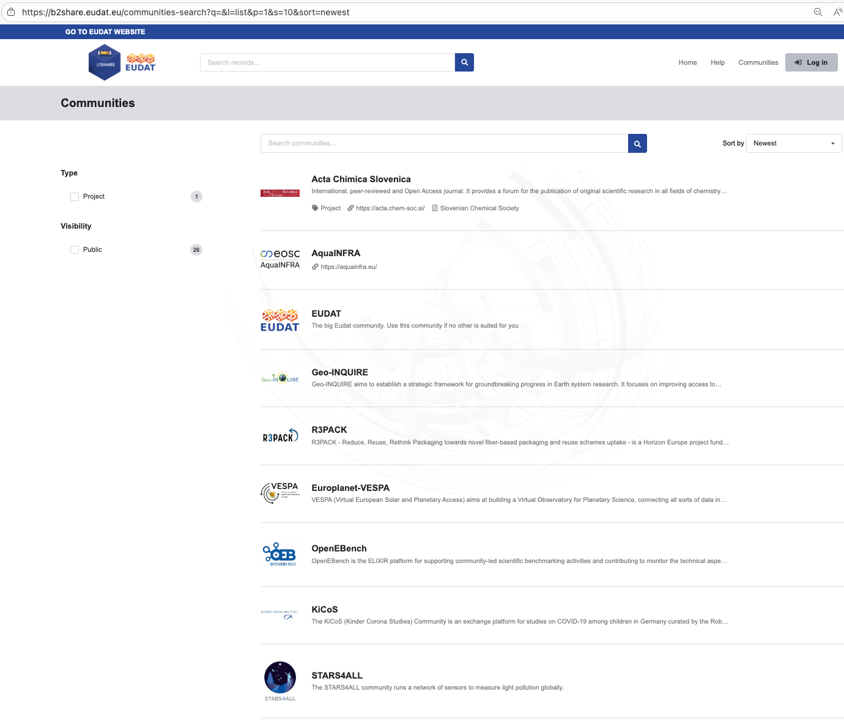
Task: Click the EUDAT community description text
Action: point(415,326)
